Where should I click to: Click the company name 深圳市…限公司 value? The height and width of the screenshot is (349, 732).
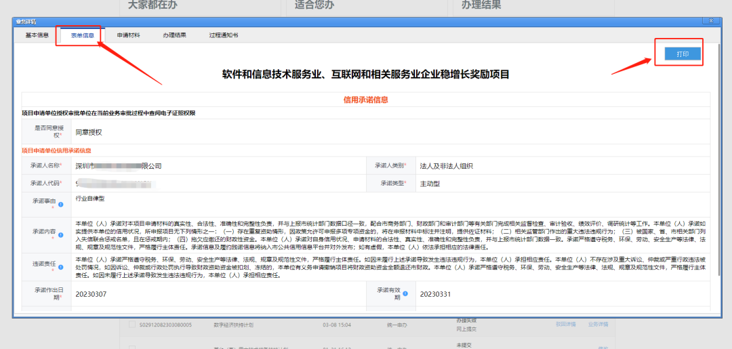click(119, 165)
